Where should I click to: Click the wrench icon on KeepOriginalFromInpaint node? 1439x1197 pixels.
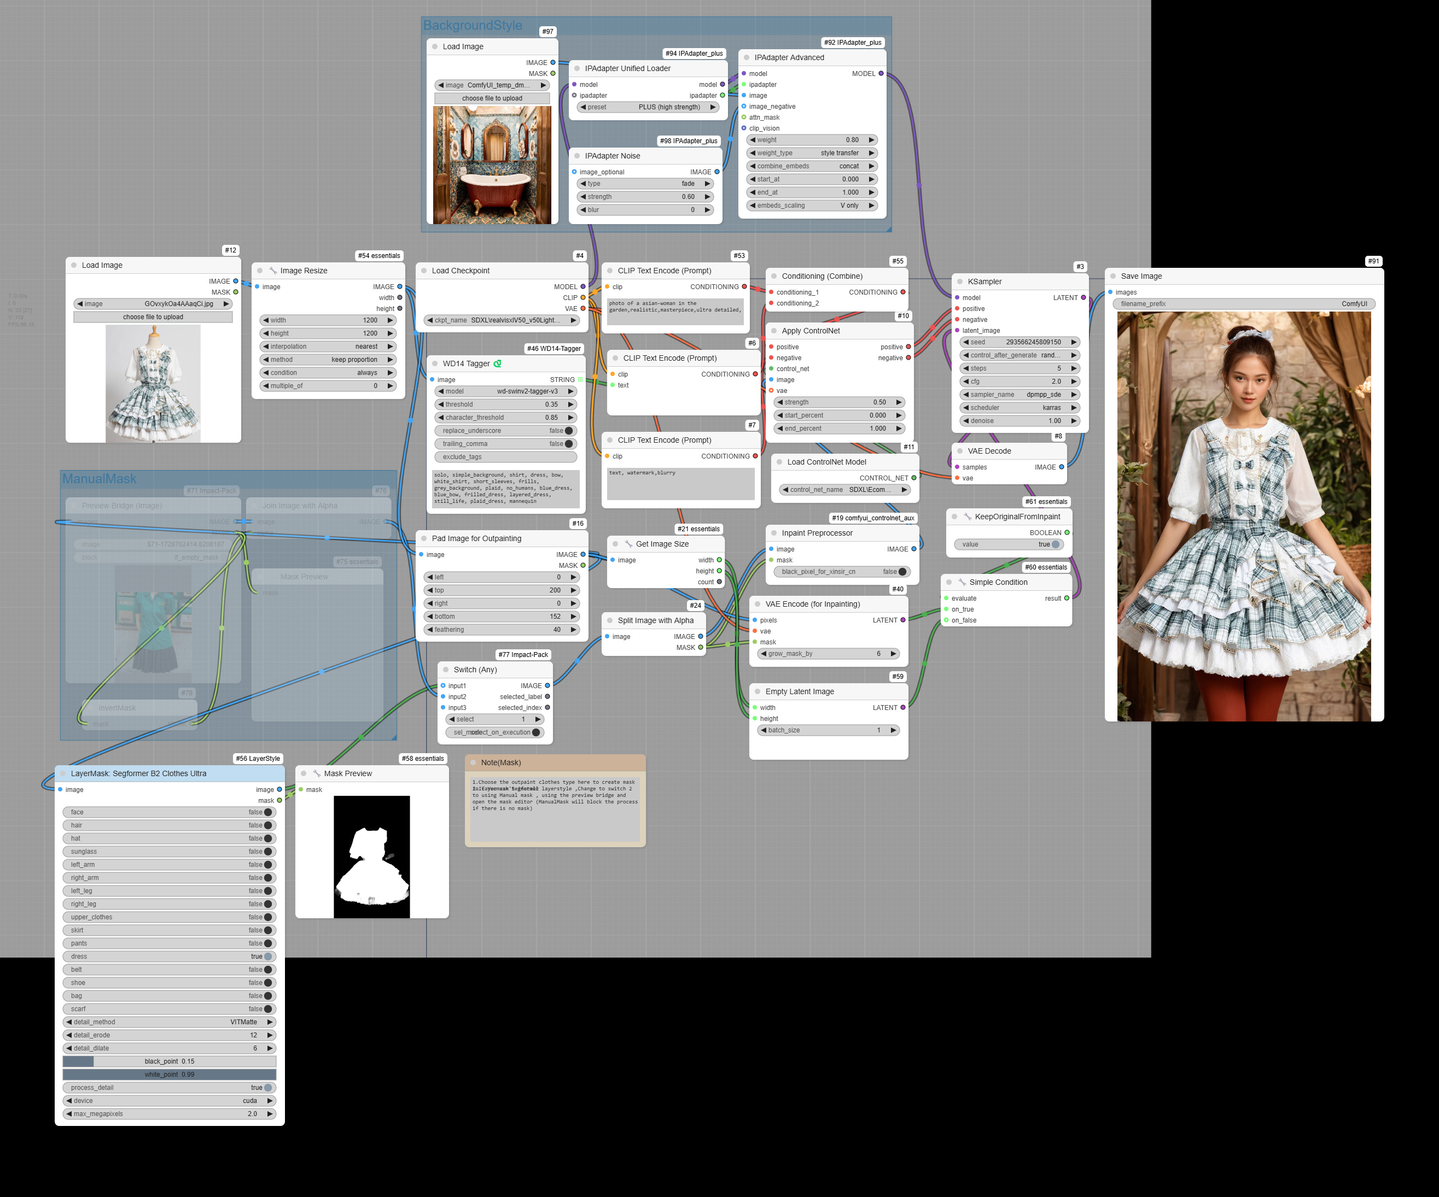coord(968,517)
